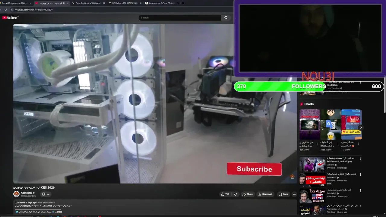Open the Short with 43K views
Viewport: 386px width, 217px height.
pyautogui.click(x=309, y=124)
